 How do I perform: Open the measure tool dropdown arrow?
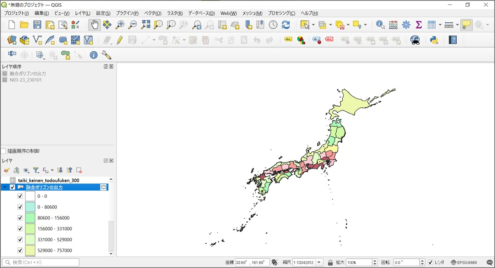click(x=457, y=25)
